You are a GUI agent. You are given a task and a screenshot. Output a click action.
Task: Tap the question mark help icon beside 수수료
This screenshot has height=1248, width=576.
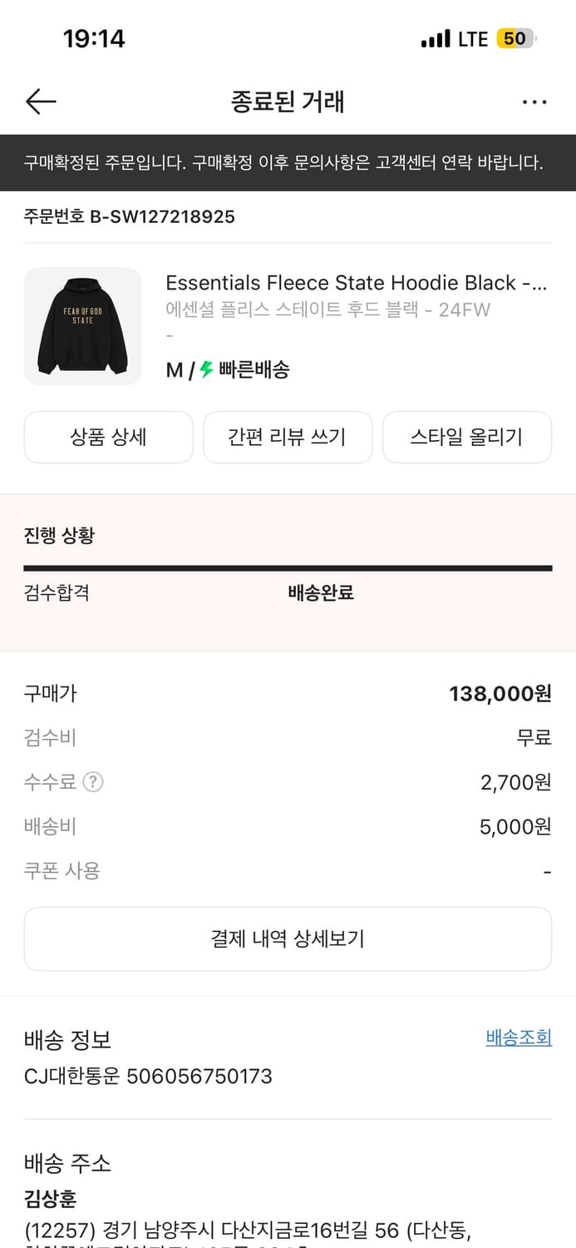tap(91, 782)
